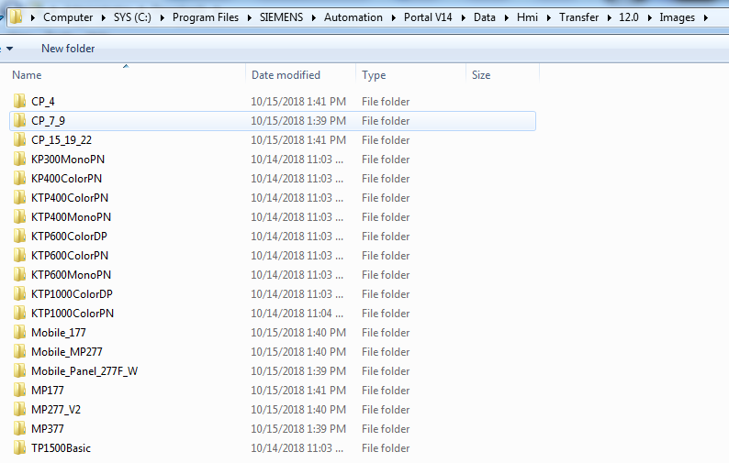
Task: Click the File folder type of MP377
Action: coord(386,429)
